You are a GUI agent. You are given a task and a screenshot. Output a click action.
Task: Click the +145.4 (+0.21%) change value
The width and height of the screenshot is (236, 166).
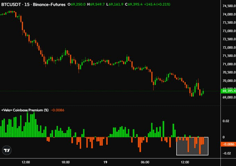(159, 4)
